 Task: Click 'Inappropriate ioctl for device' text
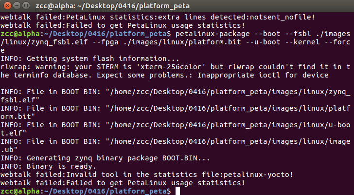click(263, 75)
